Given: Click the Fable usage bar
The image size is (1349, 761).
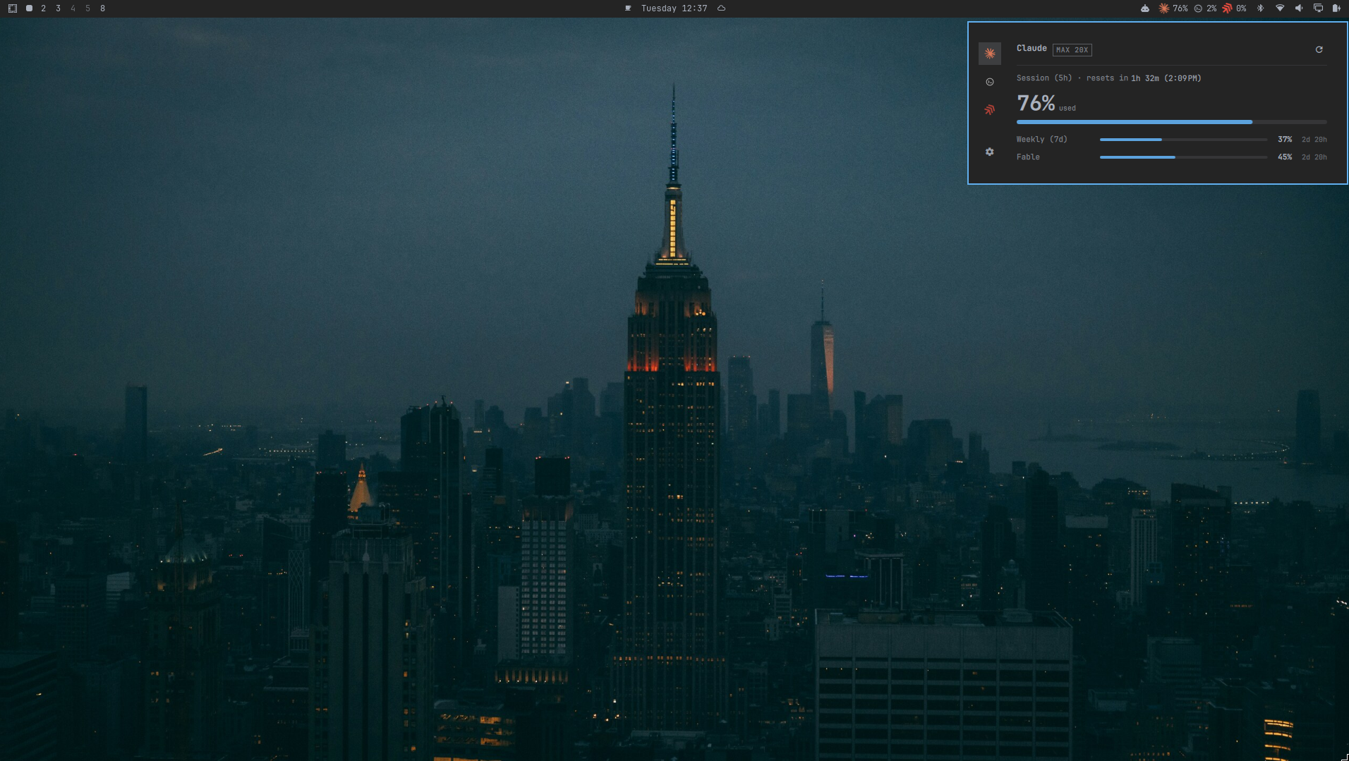Looking at the screenshot, I should [1183, 157].
